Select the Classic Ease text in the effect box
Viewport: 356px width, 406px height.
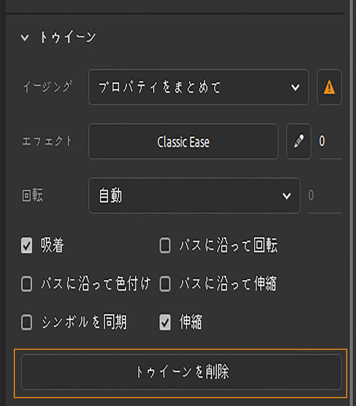[x=183, y=142]
